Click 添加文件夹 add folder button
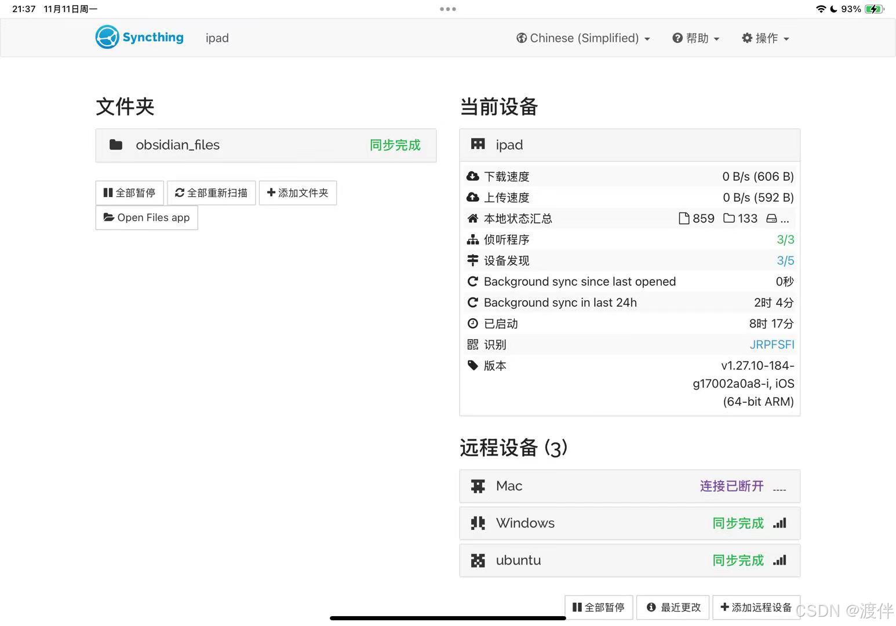The height and width of the screenshot is (626, 896). tap(298, 192)
